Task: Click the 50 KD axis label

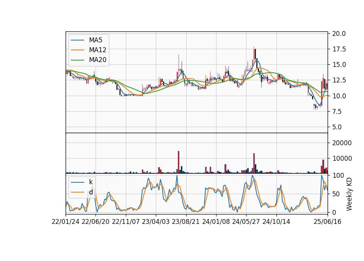Action: pos(336,194)
